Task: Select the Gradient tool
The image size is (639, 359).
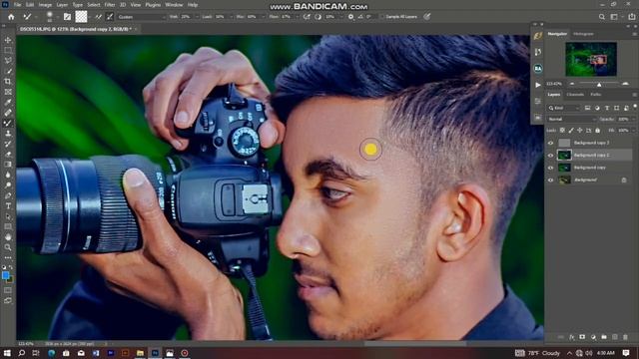Action: [x=8, y=164]
